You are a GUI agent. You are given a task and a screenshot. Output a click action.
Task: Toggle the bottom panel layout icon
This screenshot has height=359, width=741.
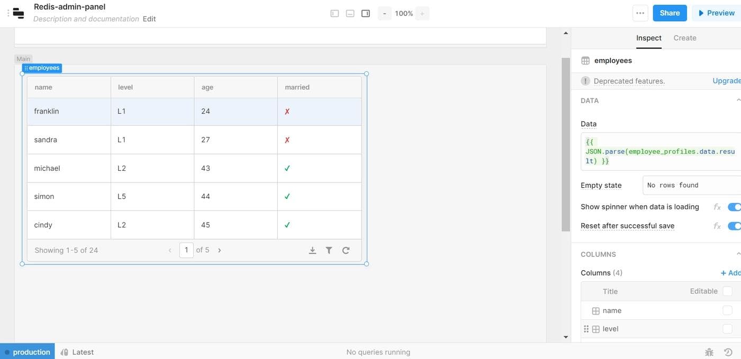350,13
